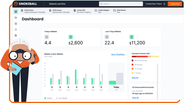Click the 32 Unreconciled Accounts heading
The width and height of the screenshot is (184, 103).
tap(143, 87)
